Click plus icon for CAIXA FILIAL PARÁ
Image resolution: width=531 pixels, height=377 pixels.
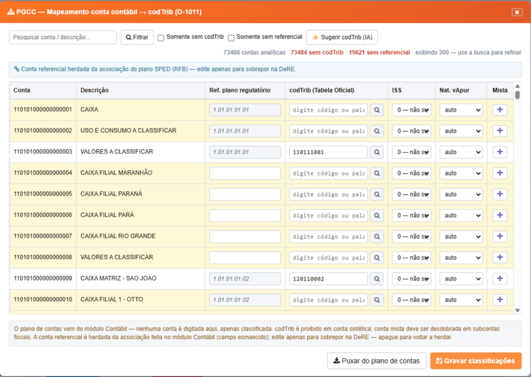pyautogui.click(x=500, y=215)
